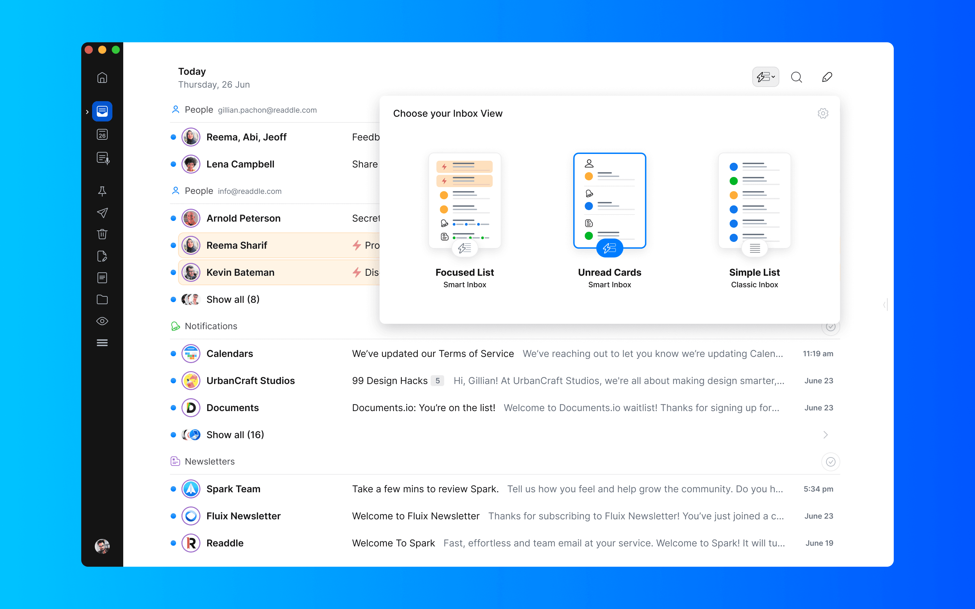
Task: Open the Drafts document-pencil icon
Action: [102, 256]
